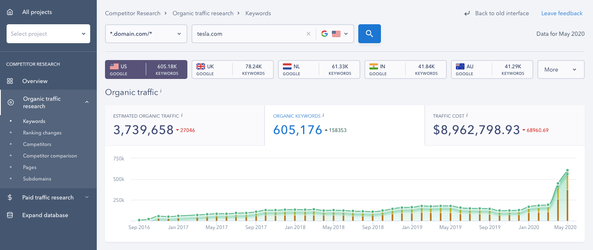Screen dimensions: 593x250
Task: Click info icon beside Estimated Organic Traffic
Action: click(182, 116)
